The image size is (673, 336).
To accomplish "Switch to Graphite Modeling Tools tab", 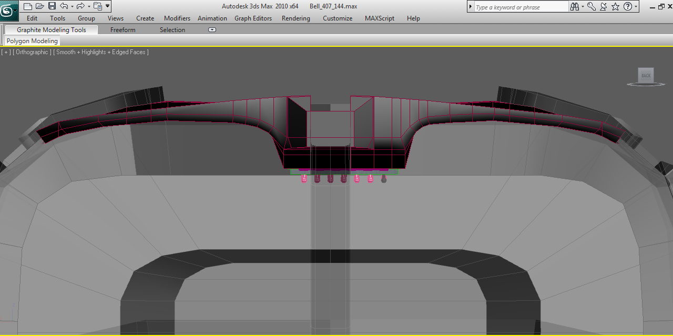I will point(52,30).
